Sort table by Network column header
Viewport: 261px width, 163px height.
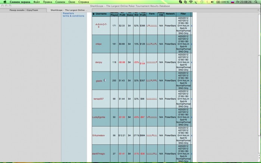(170, 14)
